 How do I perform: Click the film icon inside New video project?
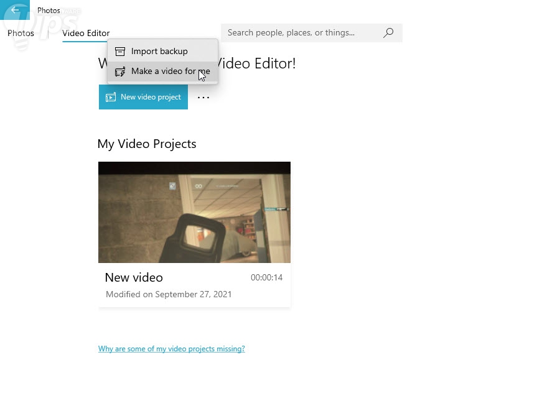point(111,97)
